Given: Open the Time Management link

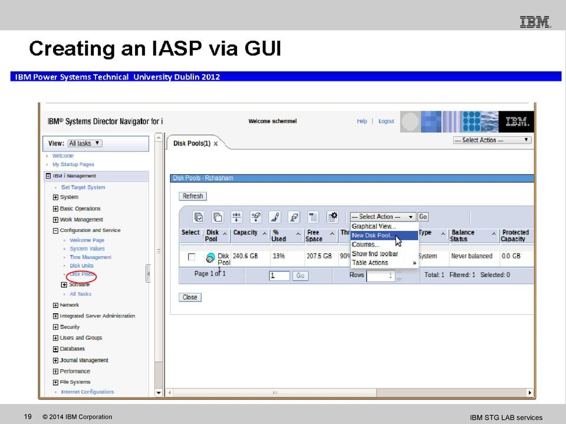Looking at the screenshot, I should pyautogui.click(x=91, y=257).
